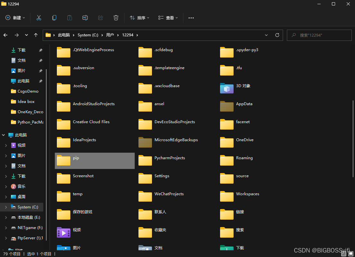The height and width of the screenshot is (257, 355).
Task: Share the selected item via share icon
Action: coord(101,18)
